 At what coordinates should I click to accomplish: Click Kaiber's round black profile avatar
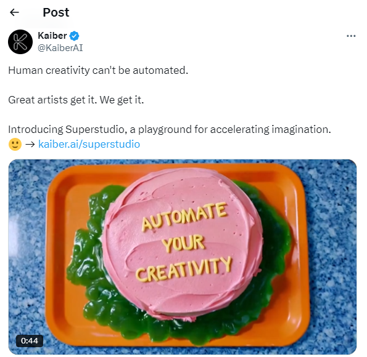20,42
